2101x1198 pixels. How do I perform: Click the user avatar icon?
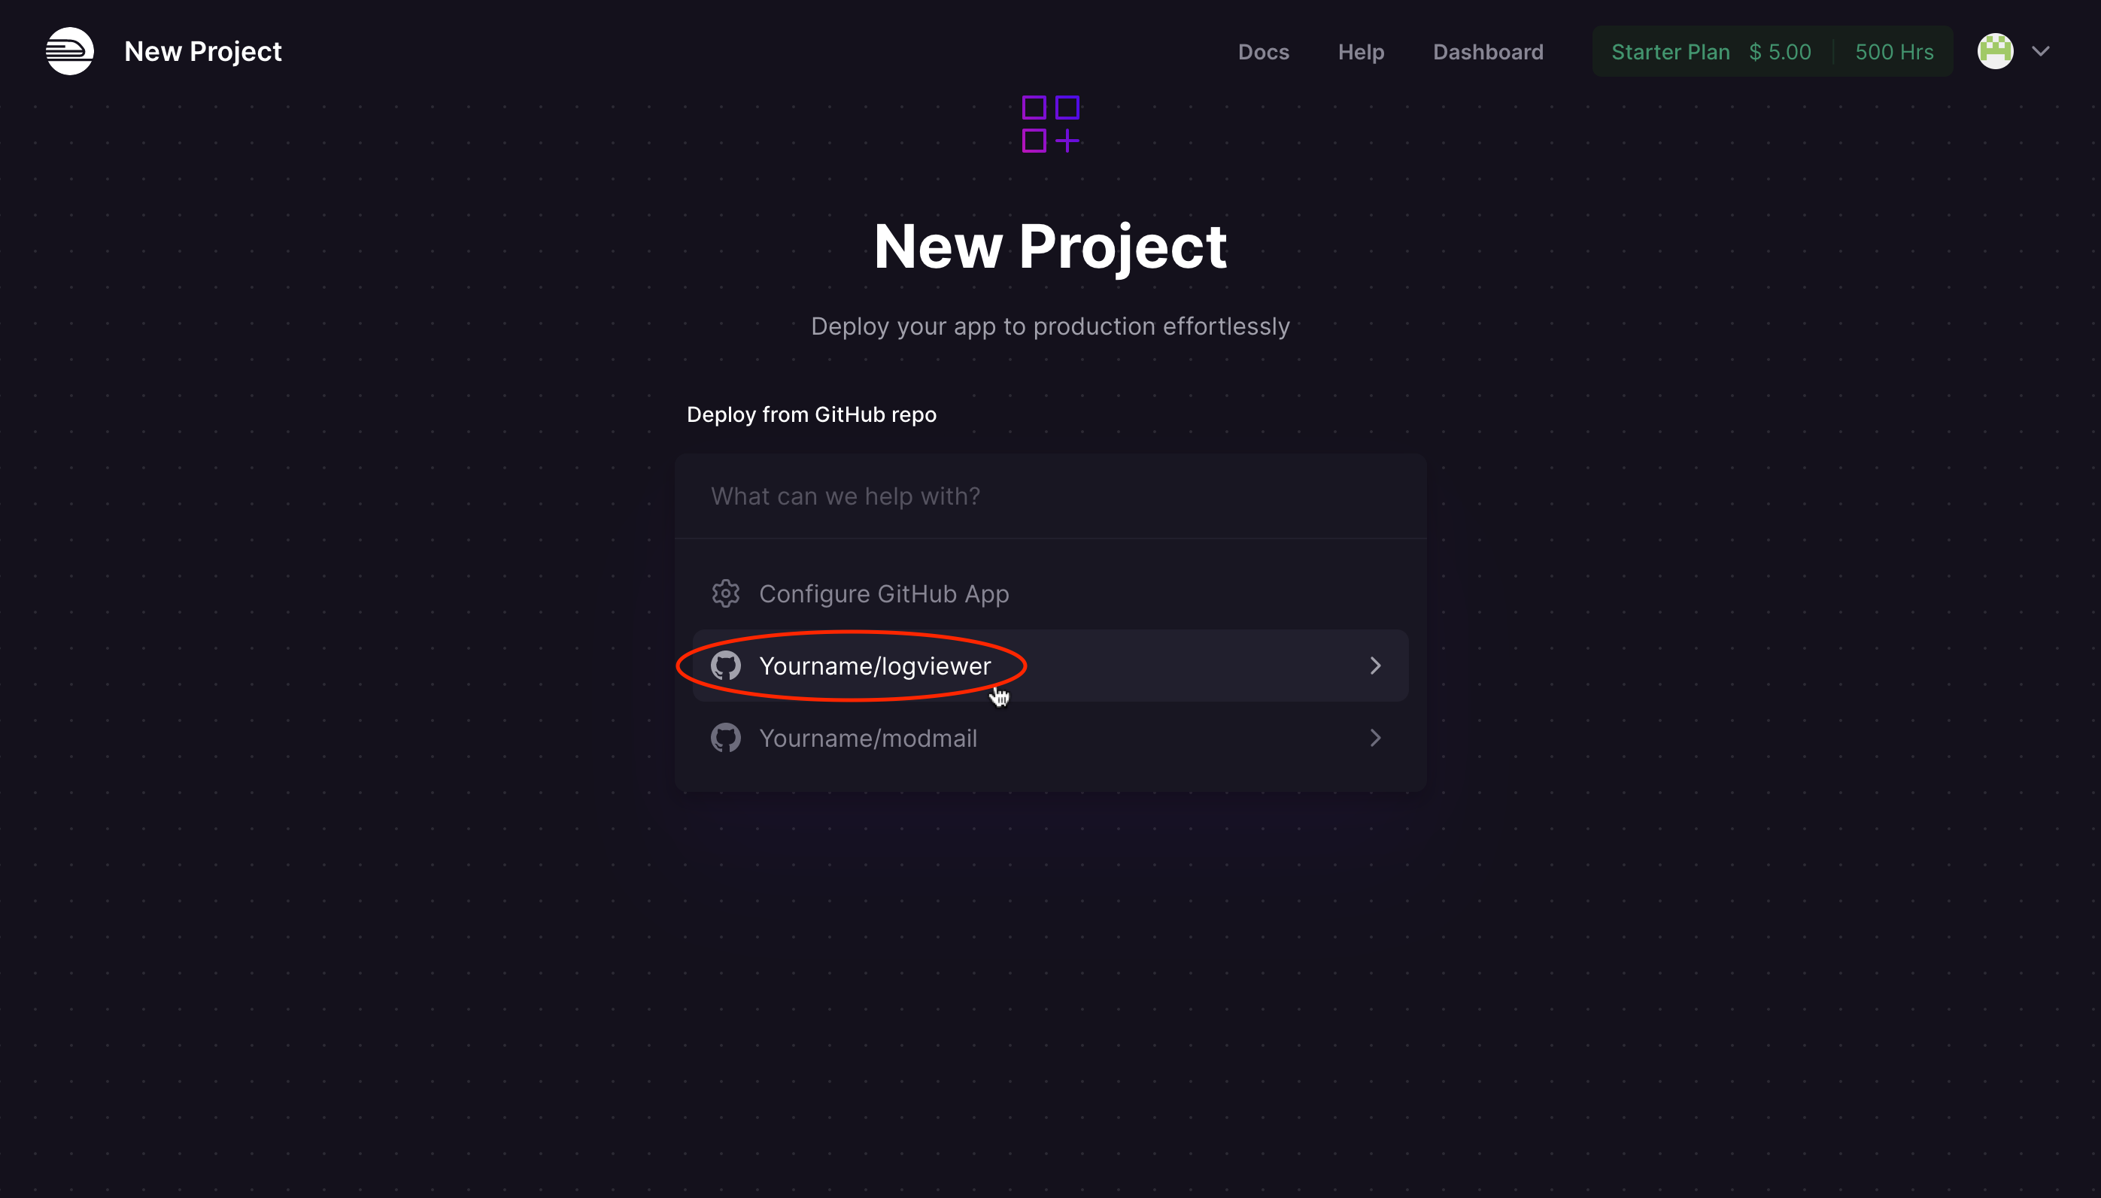[x=1995, y=51]
